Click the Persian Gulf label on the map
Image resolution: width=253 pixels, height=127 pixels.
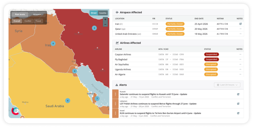[x=97, y=89]
